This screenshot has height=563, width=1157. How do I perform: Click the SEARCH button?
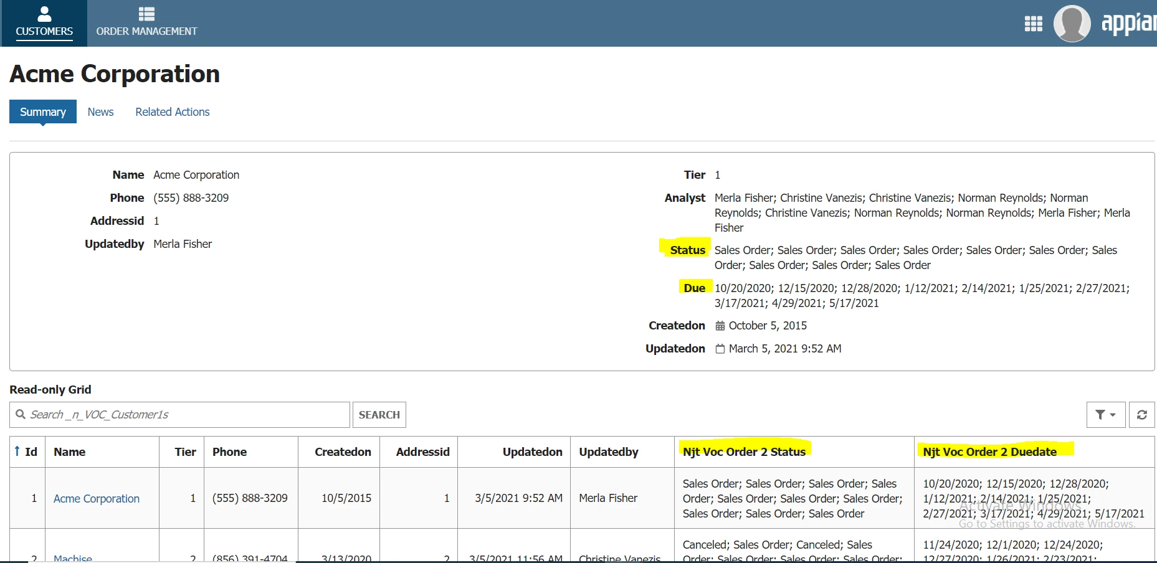pos(379,415)
